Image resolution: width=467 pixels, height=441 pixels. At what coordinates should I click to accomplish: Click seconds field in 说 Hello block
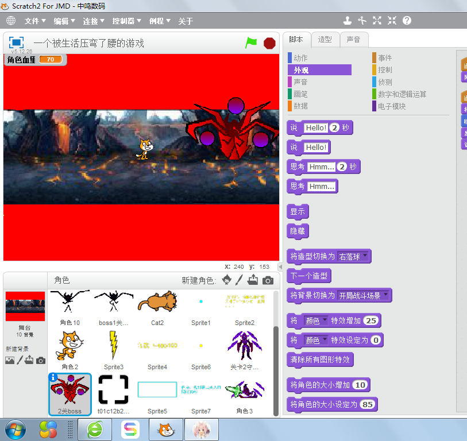click(335, 127)
